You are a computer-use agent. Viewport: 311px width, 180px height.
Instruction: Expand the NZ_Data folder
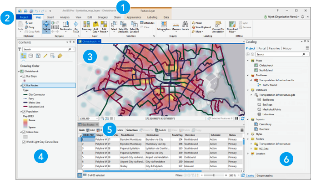coord(251,149)
